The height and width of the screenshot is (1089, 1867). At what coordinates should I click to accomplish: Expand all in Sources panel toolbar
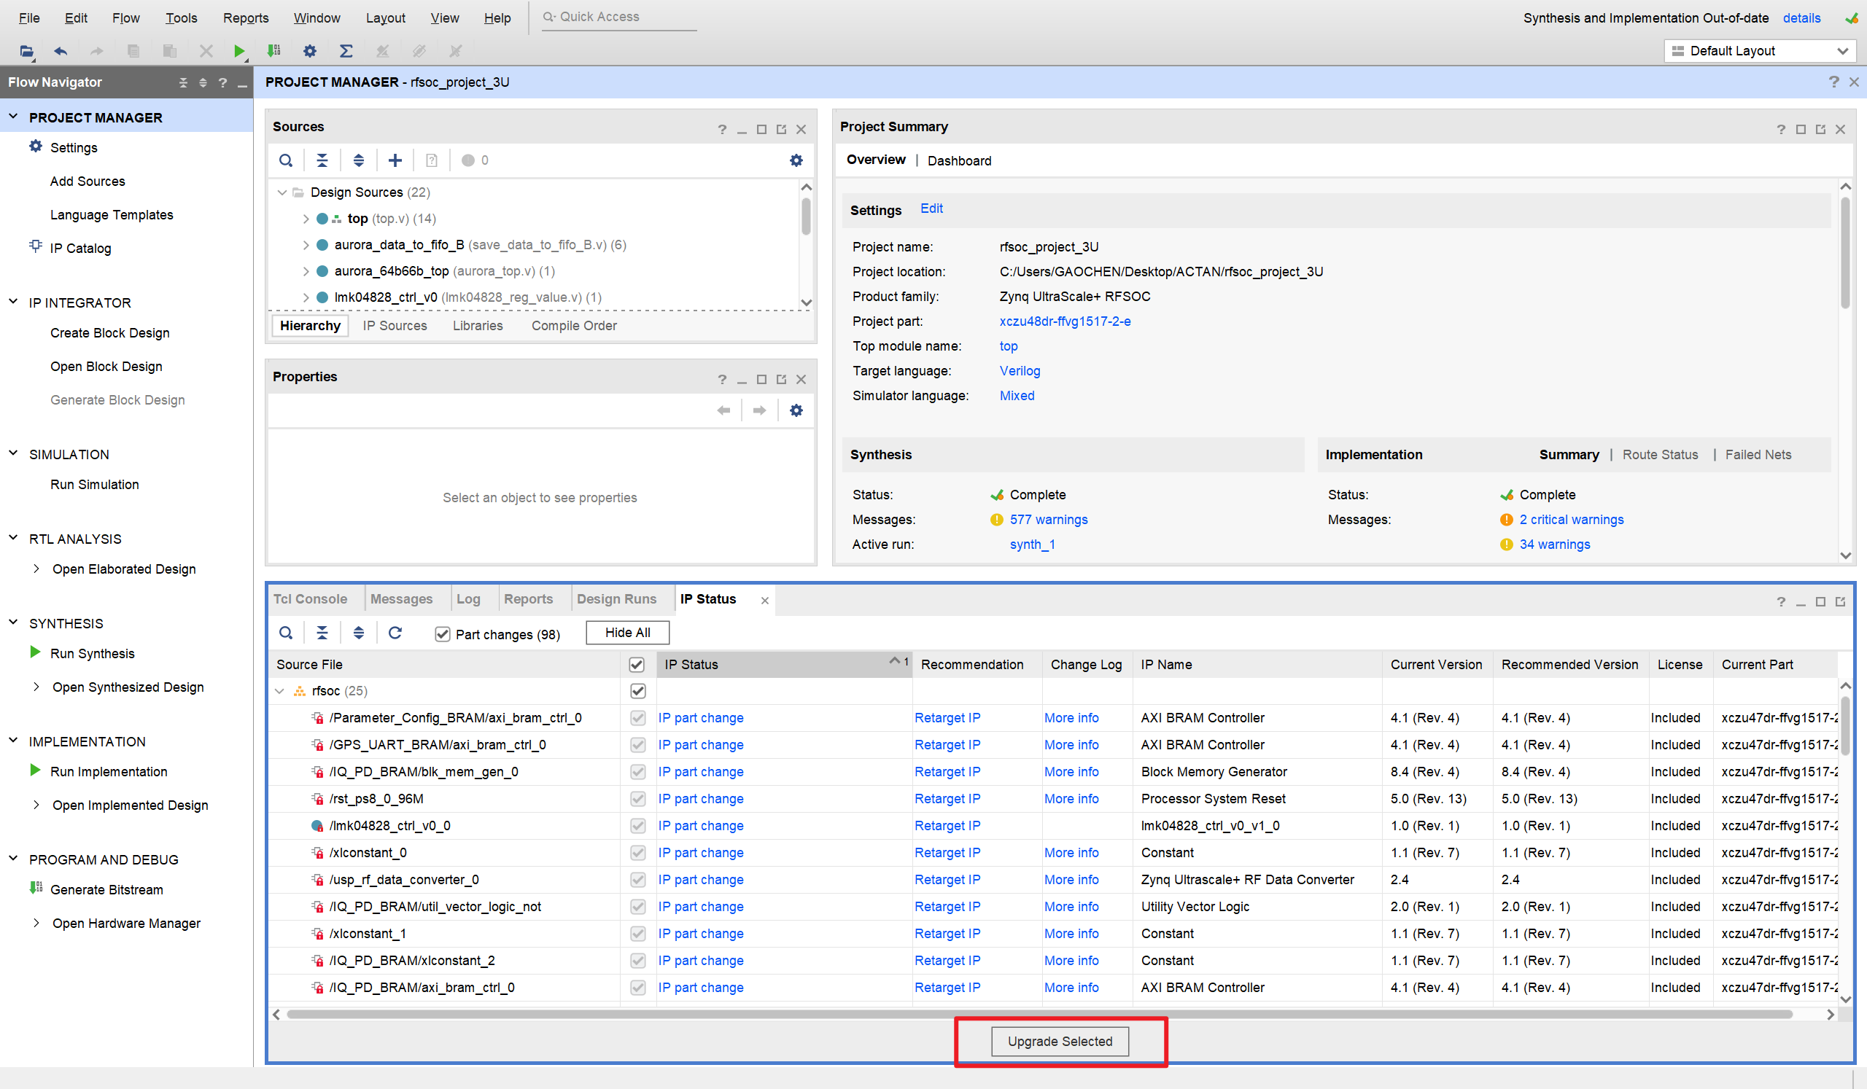(x=359, y=160)
